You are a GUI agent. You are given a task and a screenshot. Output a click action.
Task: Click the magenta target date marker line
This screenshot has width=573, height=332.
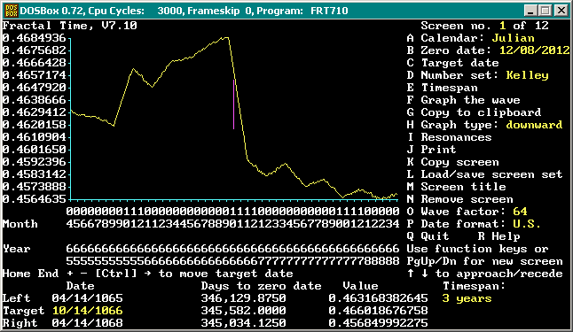(x=234, y=104)
